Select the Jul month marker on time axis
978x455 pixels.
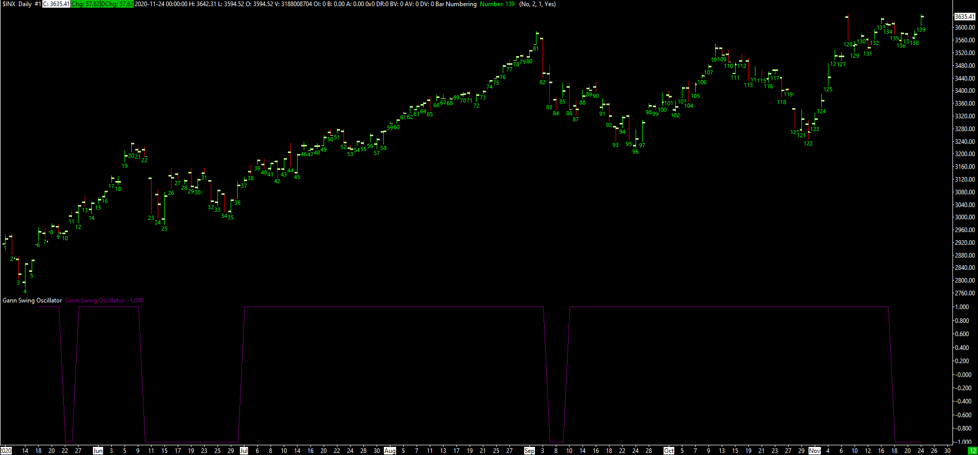(x=244, y=451)
